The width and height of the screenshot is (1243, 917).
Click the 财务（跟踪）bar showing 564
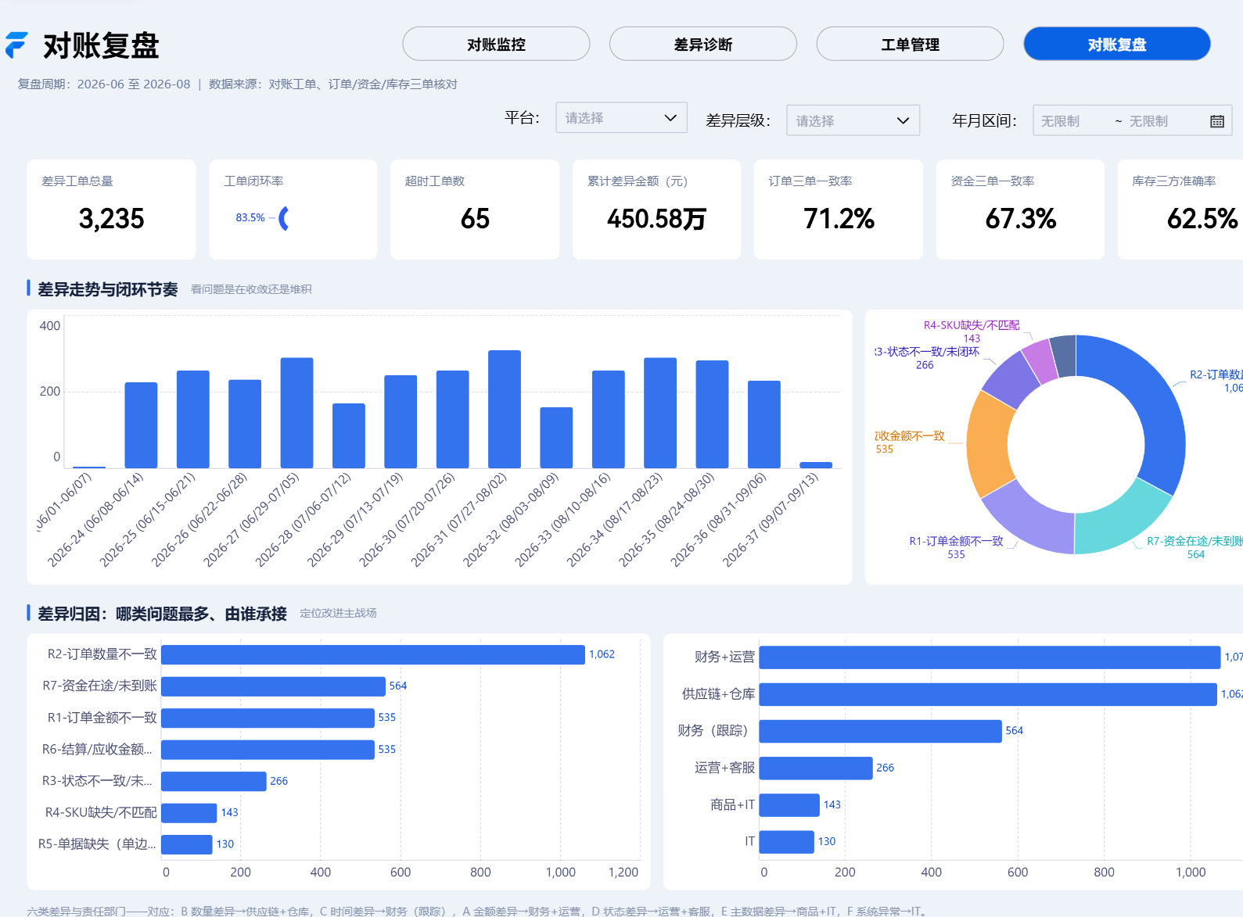coord(880,731)
